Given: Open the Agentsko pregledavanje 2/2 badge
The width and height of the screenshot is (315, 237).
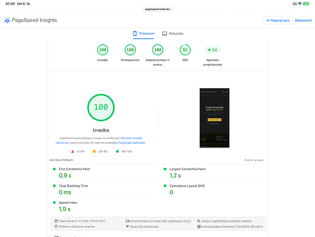Looking at the screenshot, I should point(212,50).
